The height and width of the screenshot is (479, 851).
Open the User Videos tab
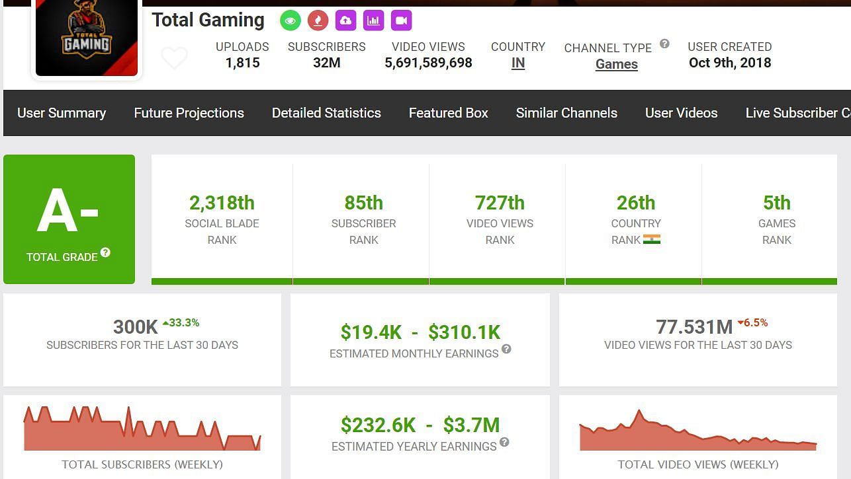point(682,113)
